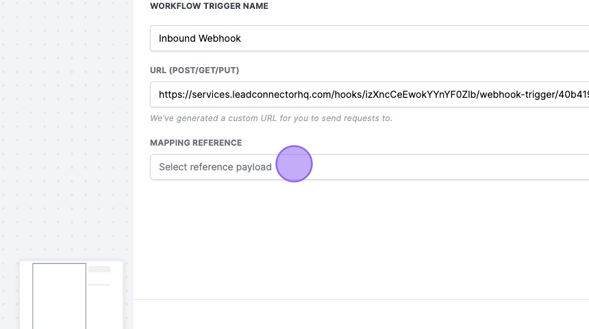Click the custom URL helper text
Screen dimensions: 589x329
coord(271,118)
